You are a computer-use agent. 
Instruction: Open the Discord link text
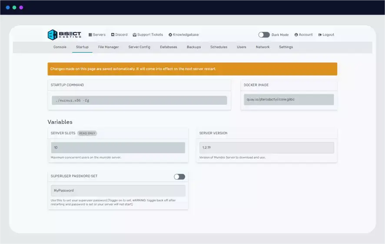121,35
